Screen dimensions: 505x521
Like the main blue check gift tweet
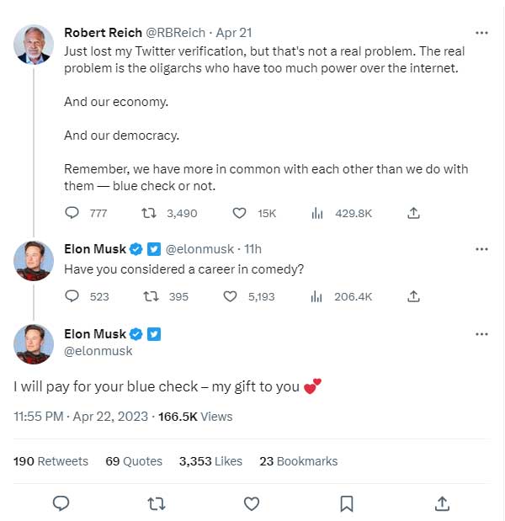[251, 503]
